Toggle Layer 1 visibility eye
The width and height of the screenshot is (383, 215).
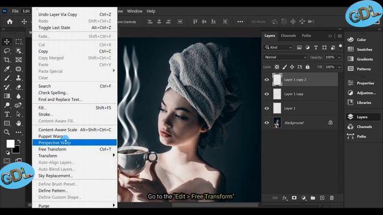(267, 109)
